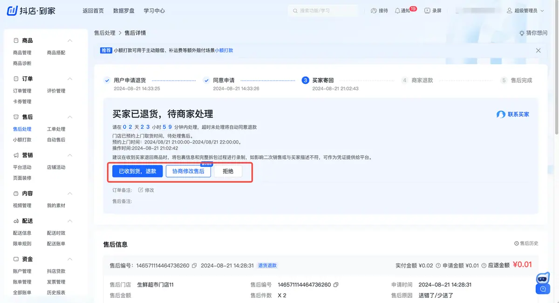Click the 修改 order remark link

click(146, 190)
